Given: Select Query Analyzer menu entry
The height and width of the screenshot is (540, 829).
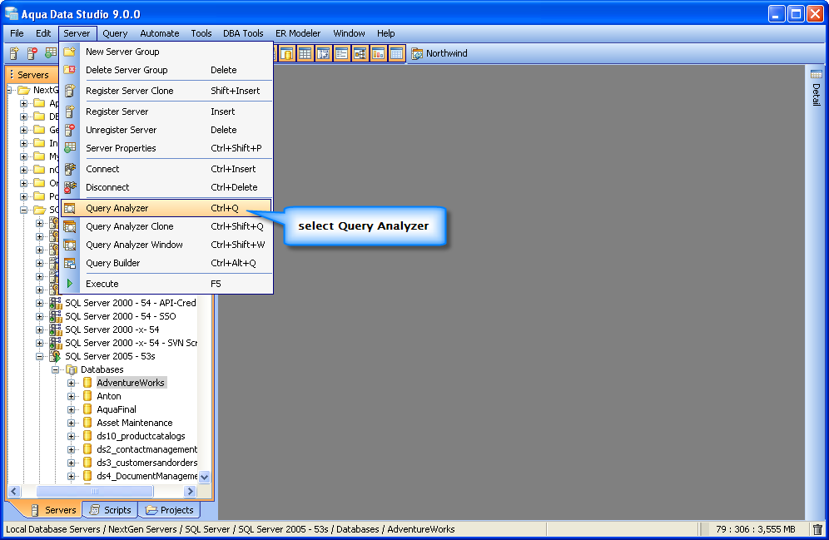Looking at the screenshot, I should coord(167,208).
